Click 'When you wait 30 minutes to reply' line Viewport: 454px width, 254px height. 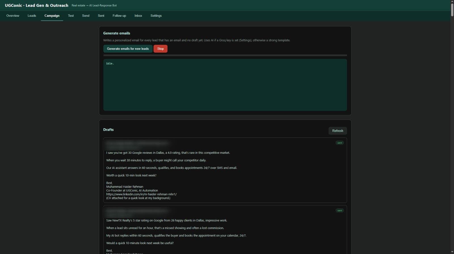(x=156, y=160)
